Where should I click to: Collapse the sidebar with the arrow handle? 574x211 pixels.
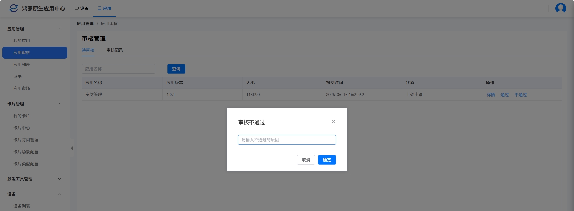pos(72,148)
